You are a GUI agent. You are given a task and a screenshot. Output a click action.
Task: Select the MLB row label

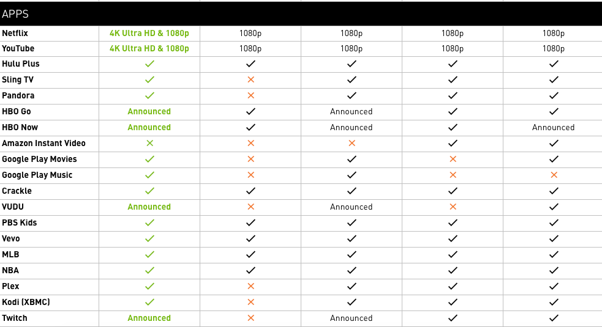tap(10, 254)
